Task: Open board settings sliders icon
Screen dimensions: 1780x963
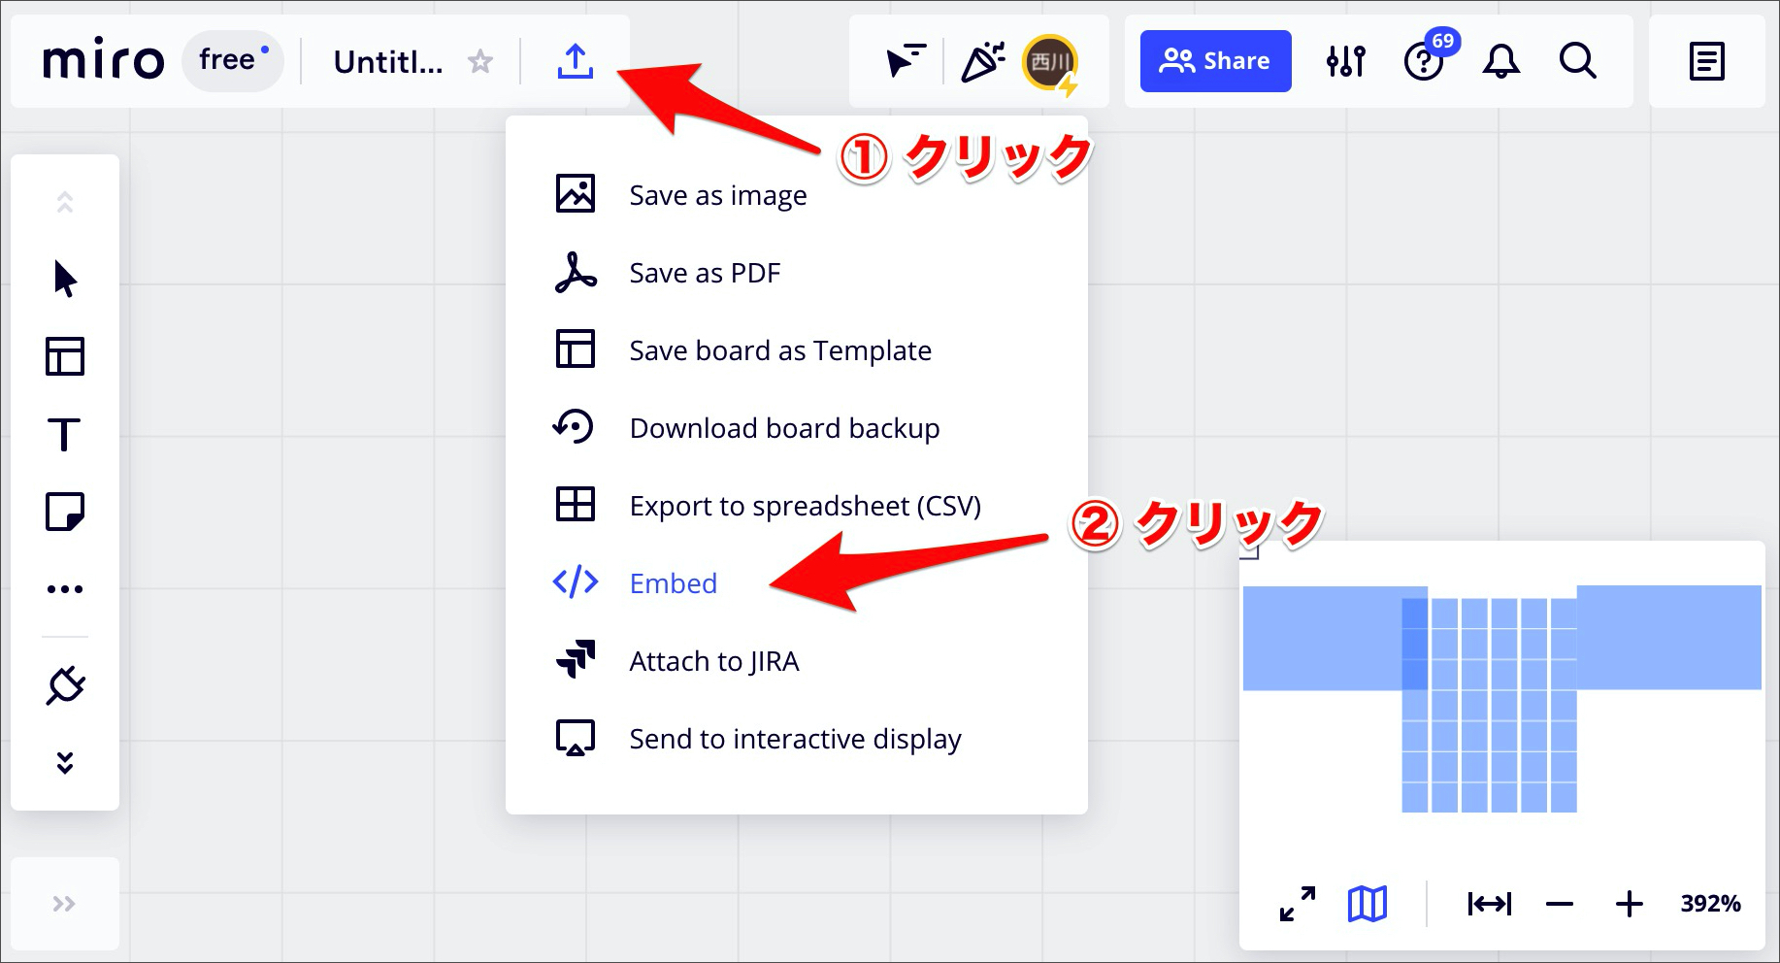Action: tap(1345, 61)
